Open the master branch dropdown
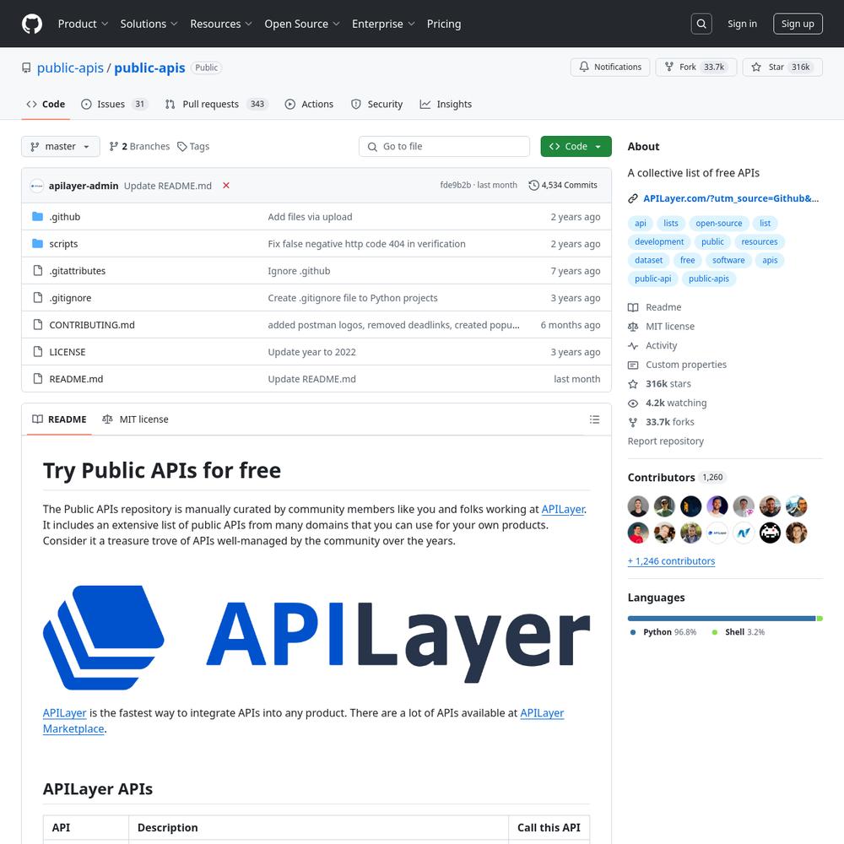 click(60, 146)
